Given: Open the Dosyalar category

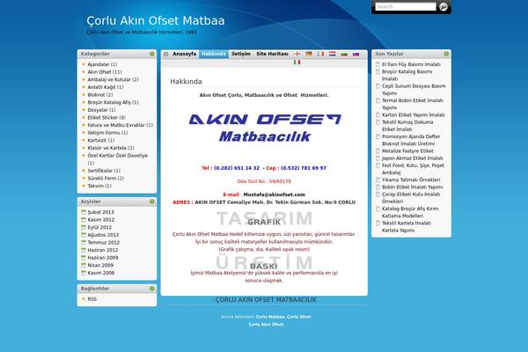Looking at the screenshot, I should tap(98, 110).
